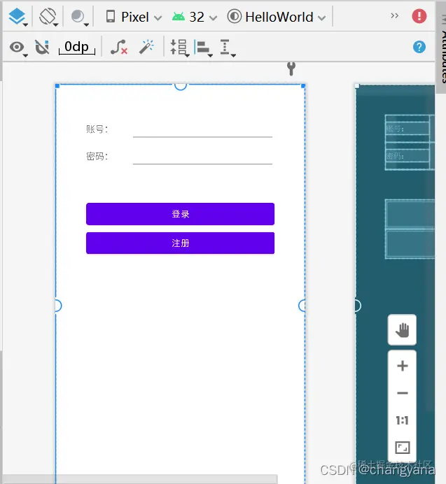
Task: Open the Pixel device dropdown
Action: tap(134, 17)
